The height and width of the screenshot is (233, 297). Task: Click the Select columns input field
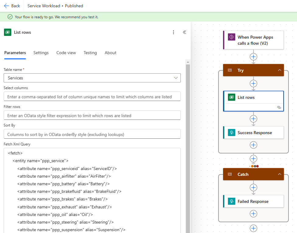(x=92, y=97)
